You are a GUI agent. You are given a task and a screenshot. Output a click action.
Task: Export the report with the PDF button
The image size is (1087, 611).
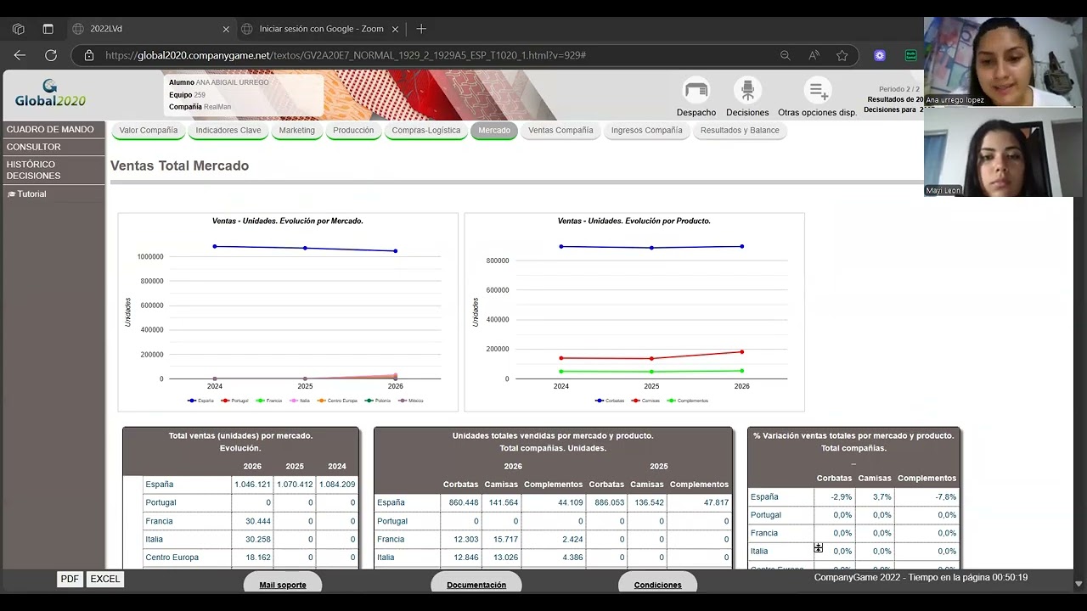[x=70, y=579]
